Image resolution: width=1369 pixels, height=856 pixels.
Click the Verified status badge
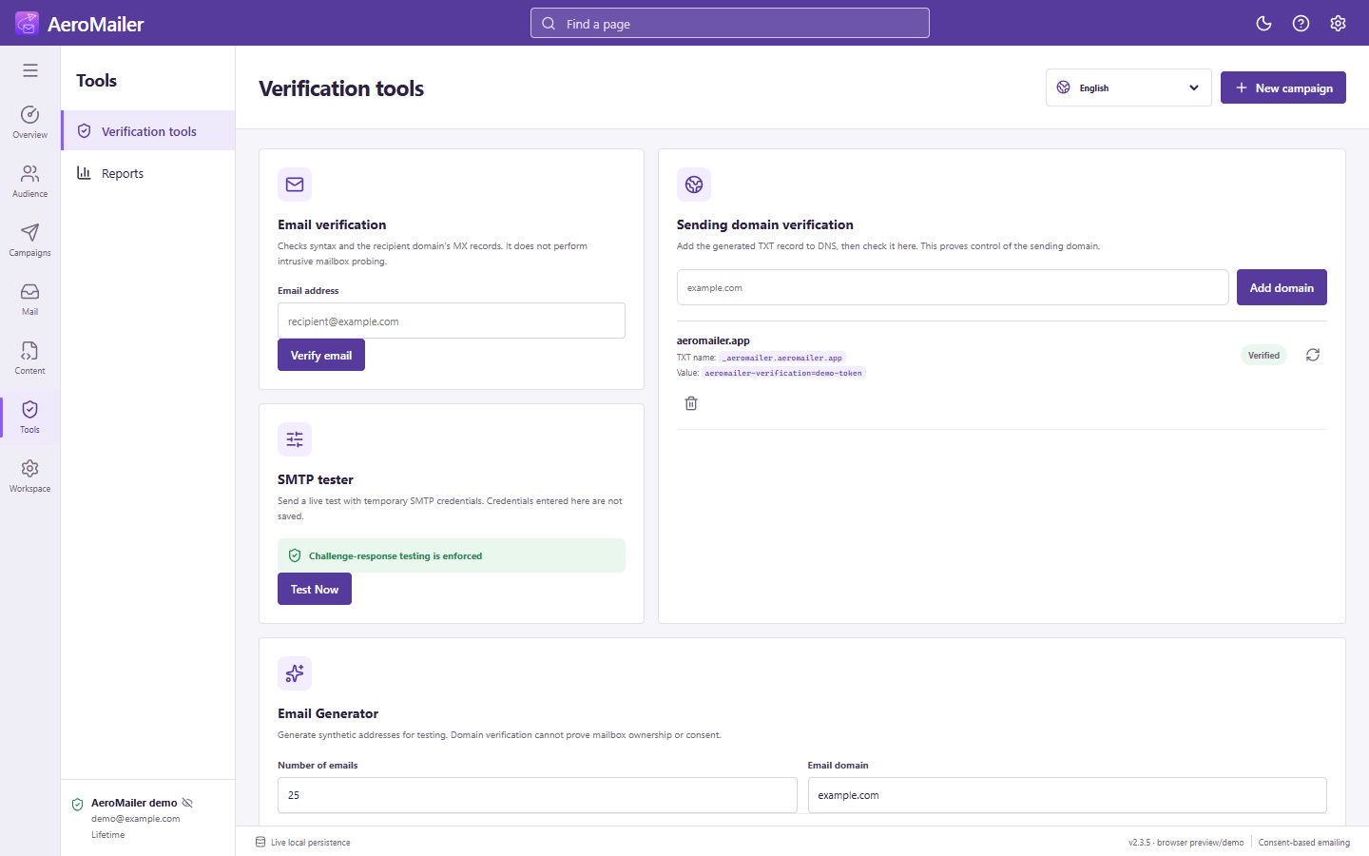[x=1263, y=355]
